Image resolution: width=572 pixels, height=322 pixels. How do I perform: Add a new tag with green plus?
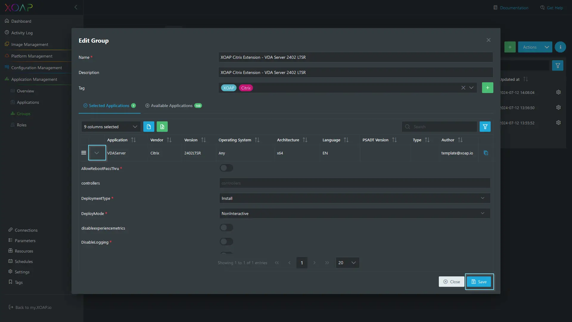click(487, 88)
